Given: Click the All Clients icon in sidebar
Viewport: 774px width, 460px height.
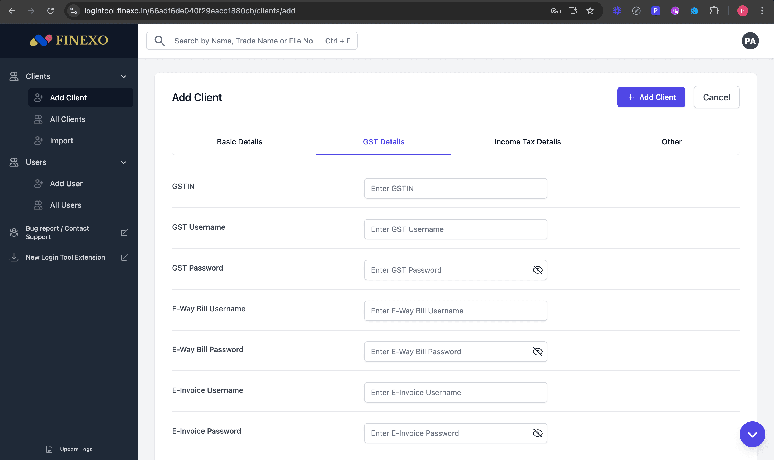Looking at the screenshot, I should (x=38, y=119).
